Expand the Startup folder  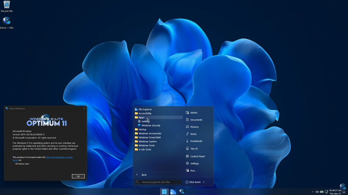(x=159, y=129)
